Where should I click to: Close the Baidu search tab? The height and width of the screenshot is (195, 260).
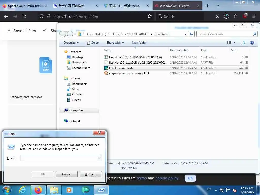click(x=97, y=6)
